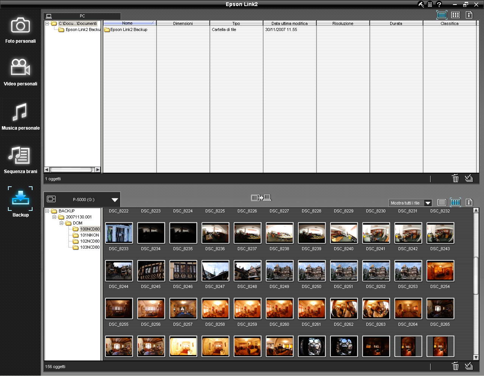
Task: Sort by the Classifica column header
Action: click(450, 23)
